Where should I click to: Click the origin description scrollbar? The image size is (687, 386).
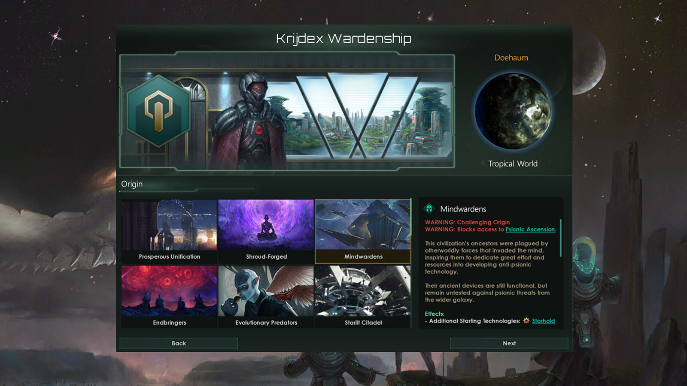[561, 238]
